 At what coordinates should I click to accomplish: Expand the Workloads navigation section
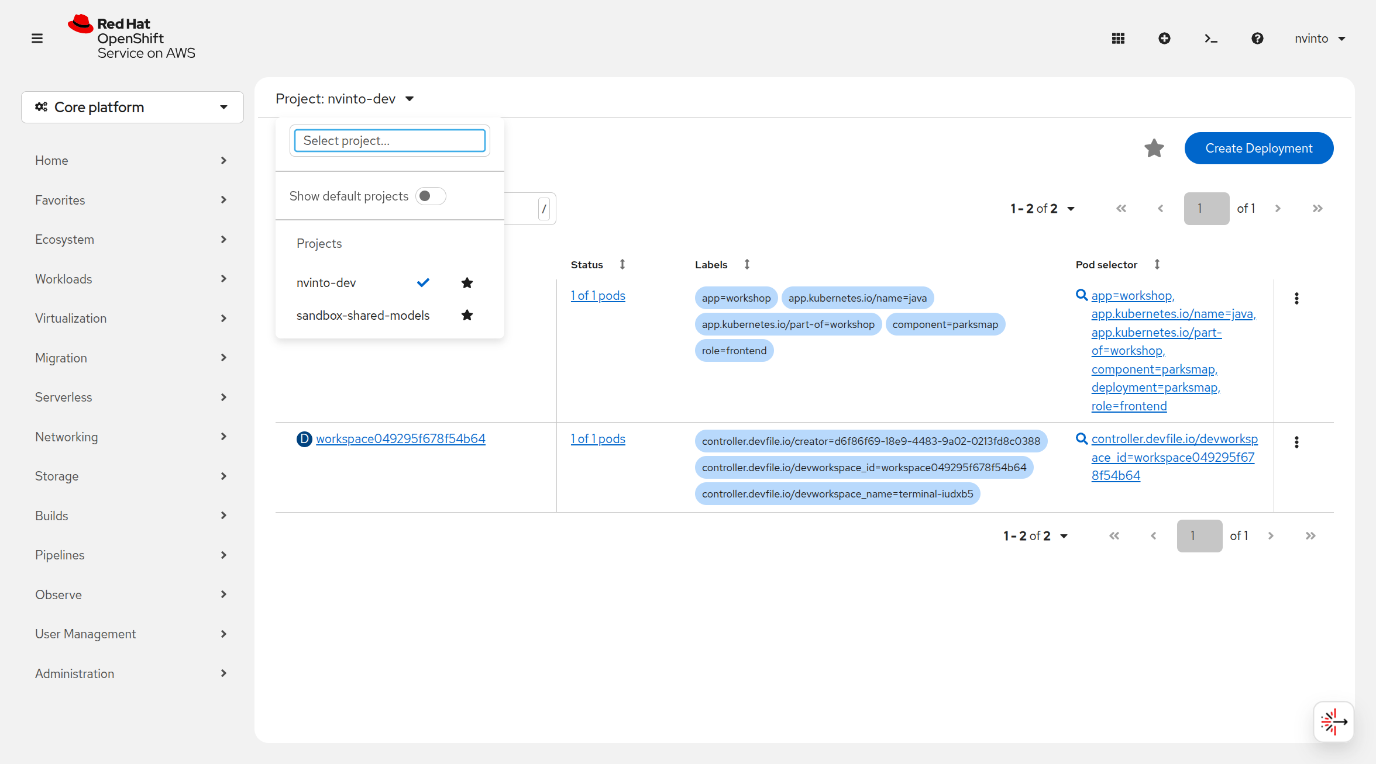click(x=132, y=279)
